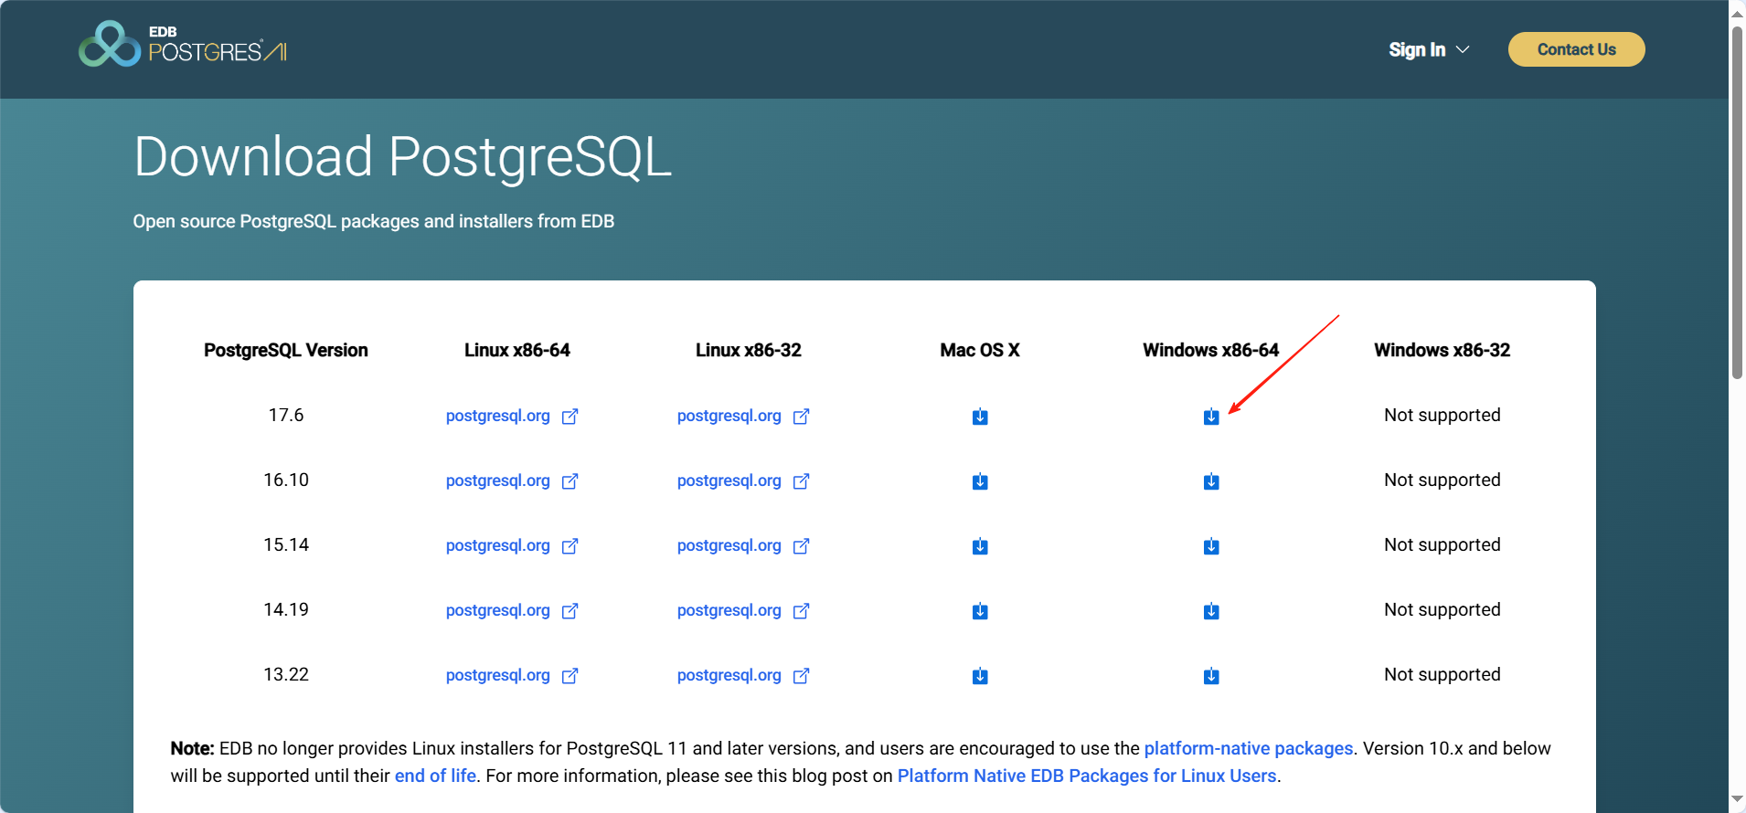Open postgresql.org link for 17.6 Linux x86-64

pyautogui.click(x=498, y=416)
